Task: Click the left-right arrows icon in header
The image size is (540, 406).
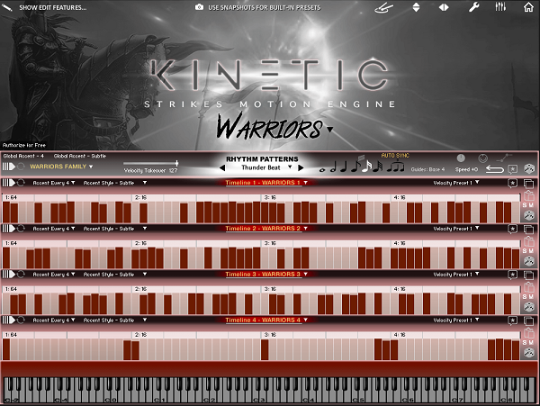Action: [444, 7]
